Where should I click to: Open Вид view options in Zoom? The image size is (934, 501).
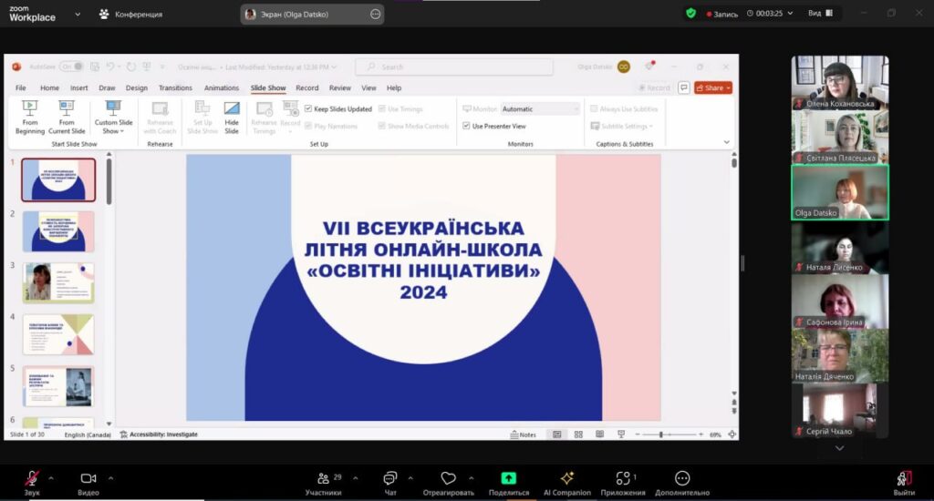coord(820,13)
